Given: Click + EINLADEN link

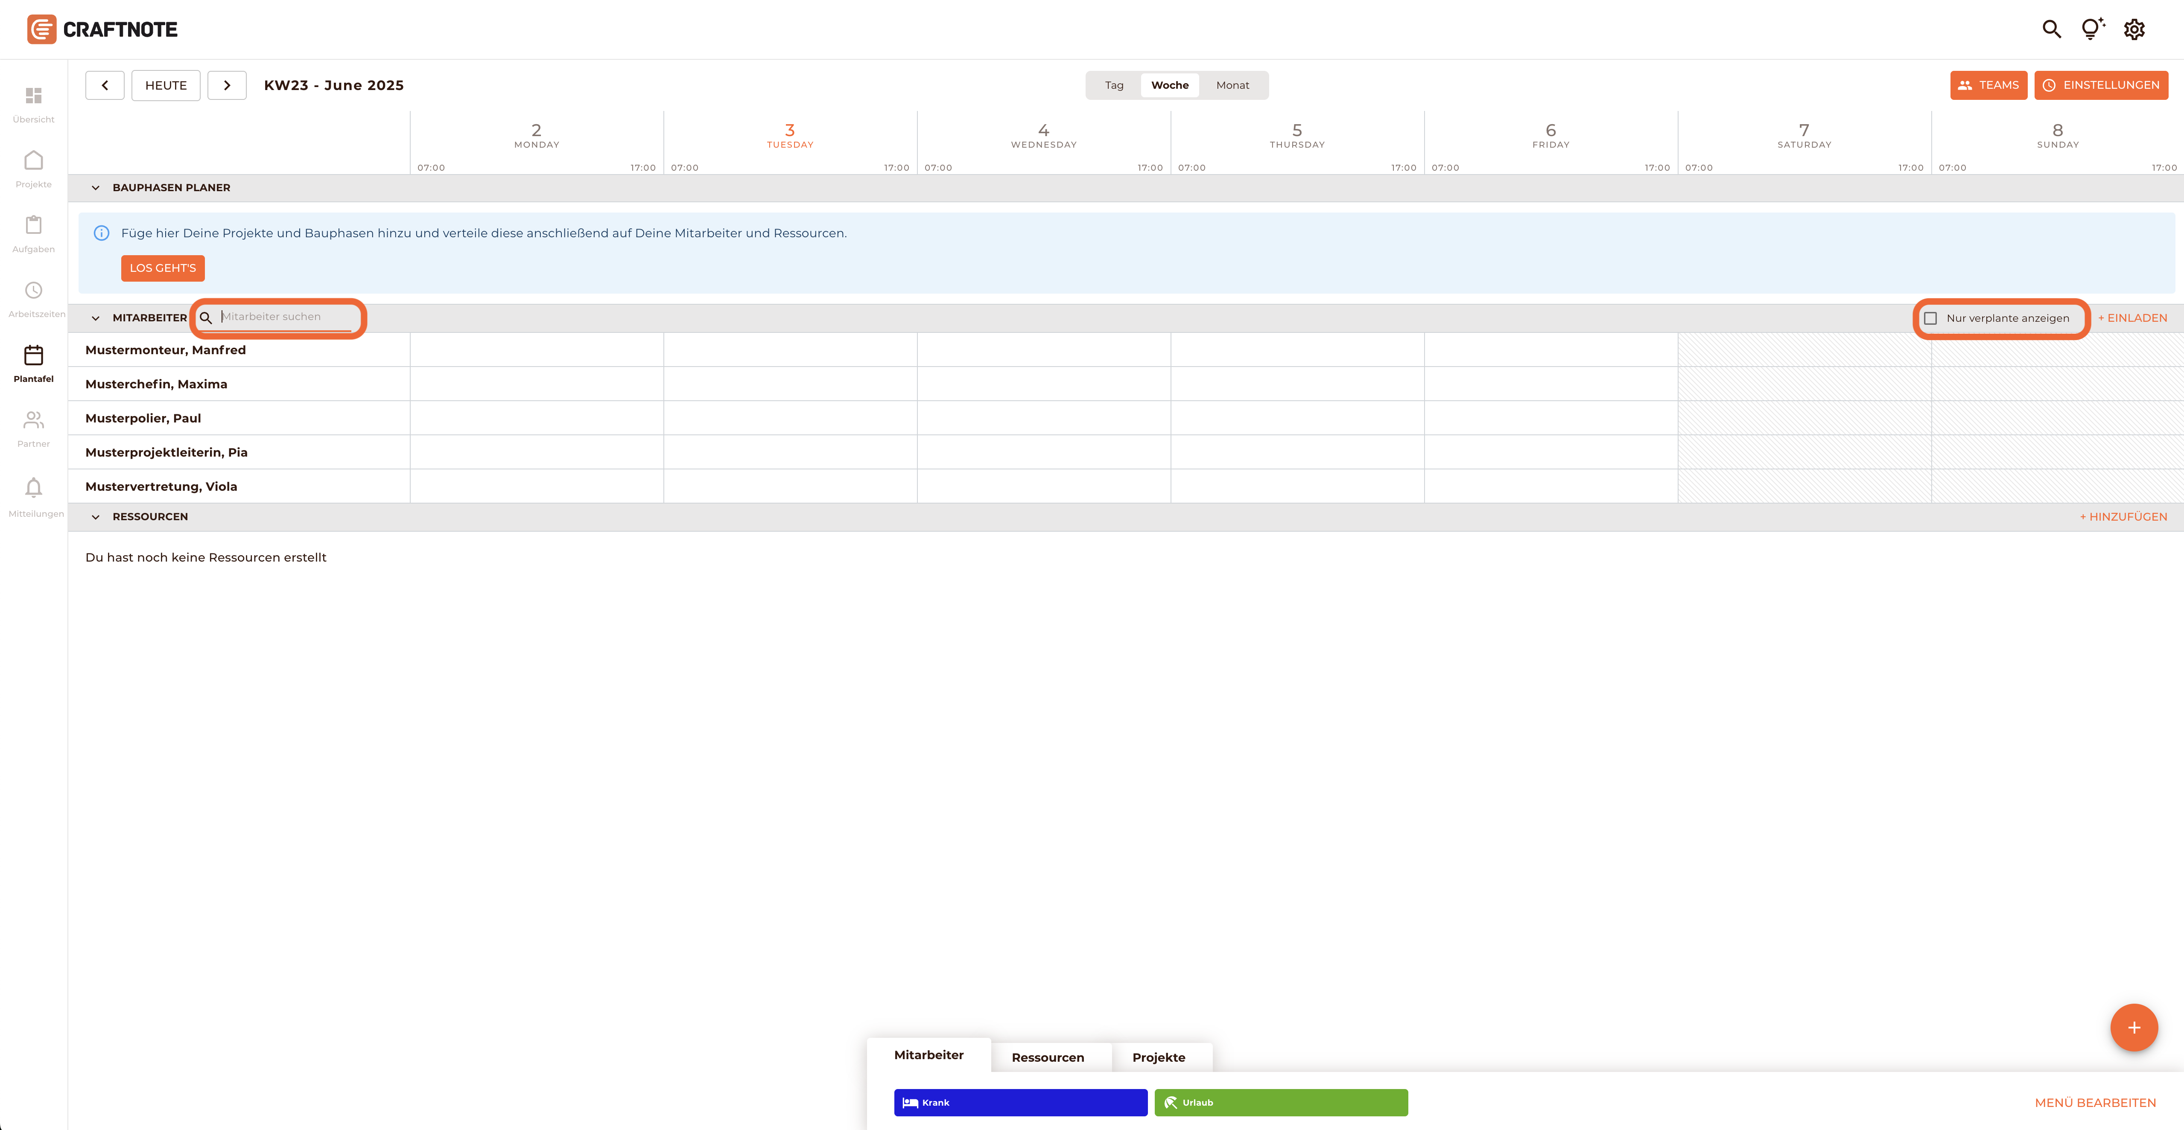Looking at the screenshot, I should pos(2132,319).
